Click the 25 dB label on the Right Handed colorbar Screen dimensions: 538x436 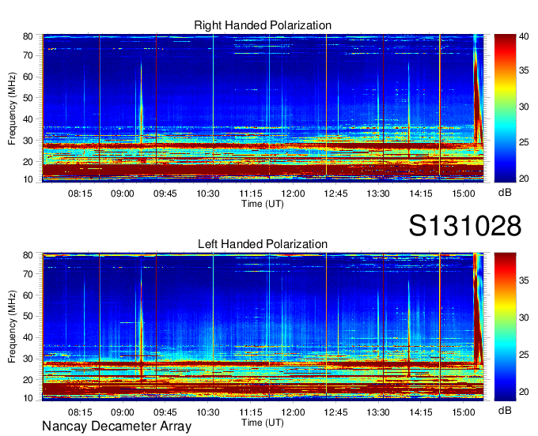point(524,142)
